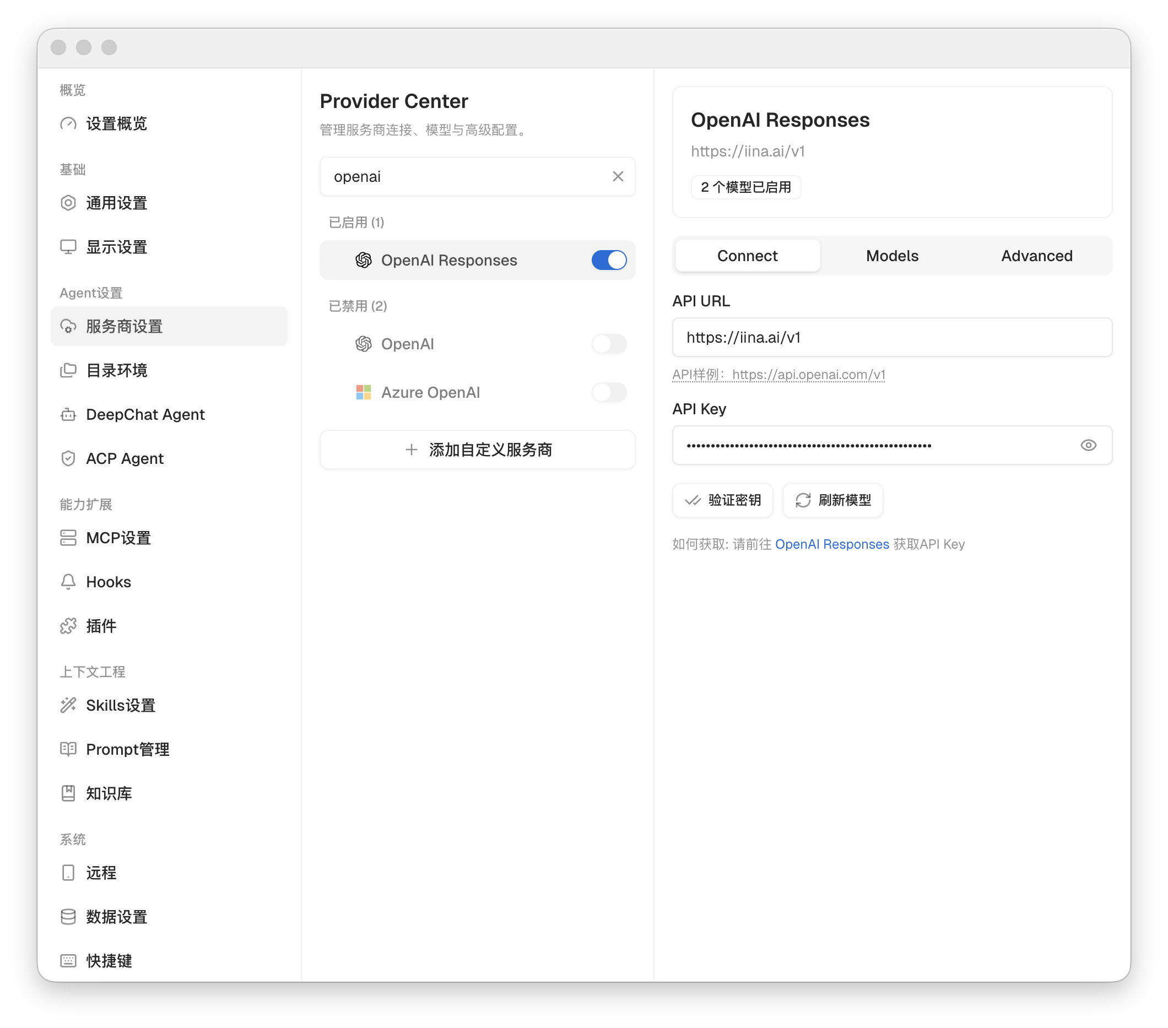
Task: Click the Azure OpenAI Microsoft logo
Action: pos(364,392)
